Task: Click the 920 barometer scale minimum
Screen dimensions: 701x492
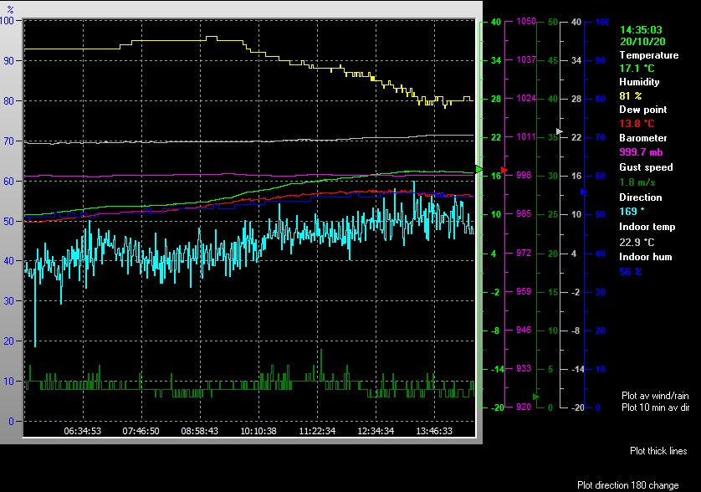Action: coord(524,407)
